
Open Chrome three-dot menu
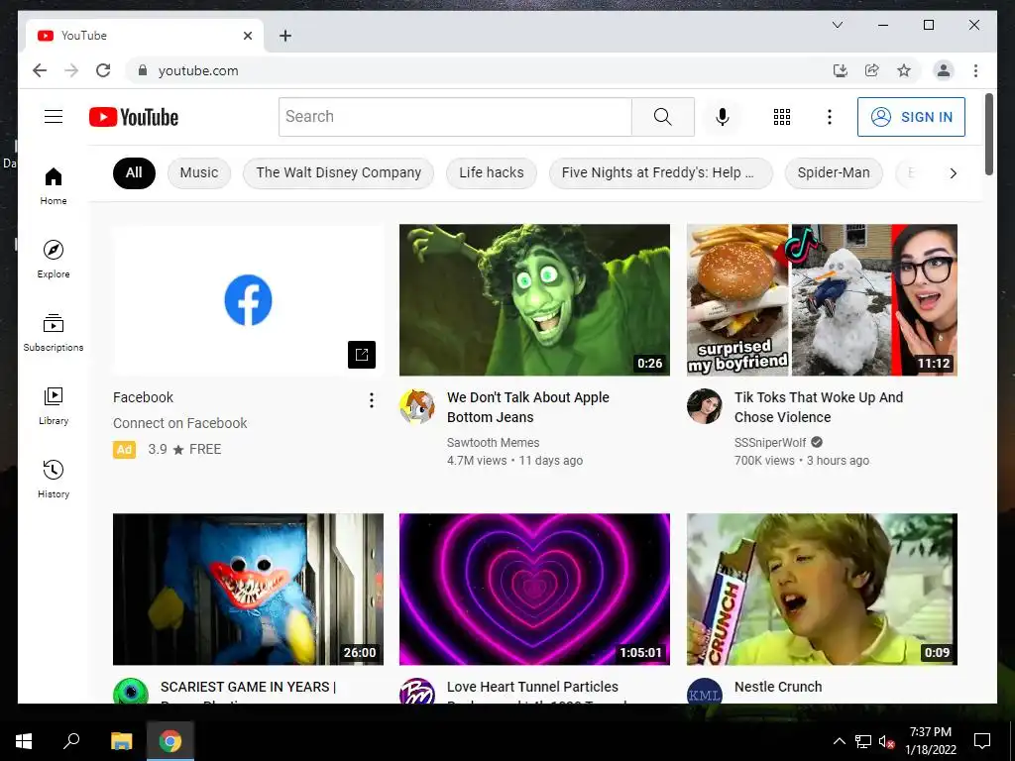tap(975, 70)
